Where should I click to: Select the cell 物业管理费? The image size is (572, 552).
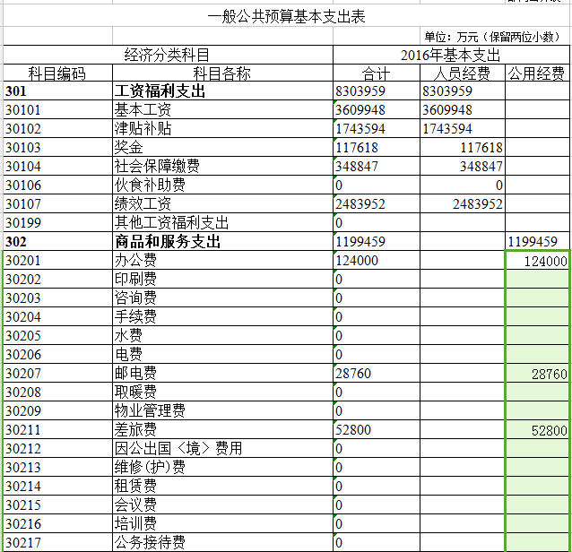pos(222,411)
